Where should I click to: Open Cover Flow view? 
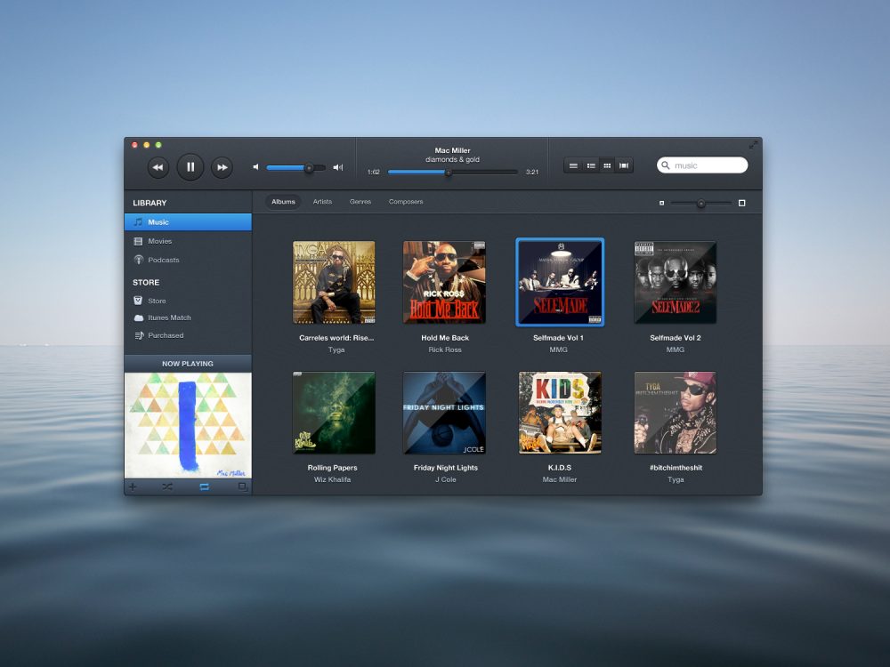pos(624,165)
